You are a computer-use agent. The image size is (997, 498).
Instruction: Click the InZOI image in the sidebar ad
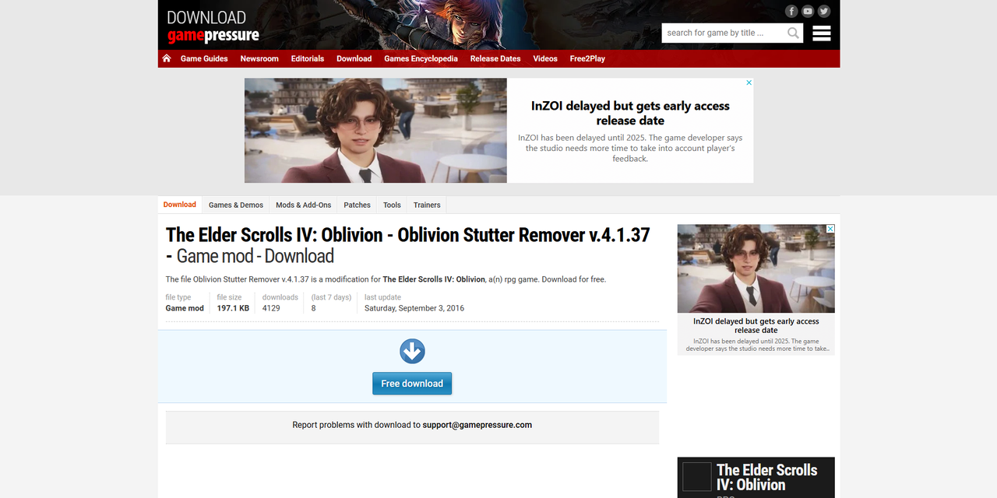coord(756,268)
